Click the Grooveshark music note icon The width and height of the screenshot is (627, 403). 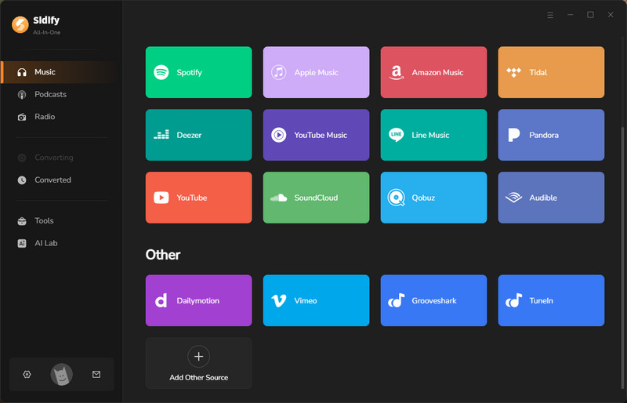397,300
